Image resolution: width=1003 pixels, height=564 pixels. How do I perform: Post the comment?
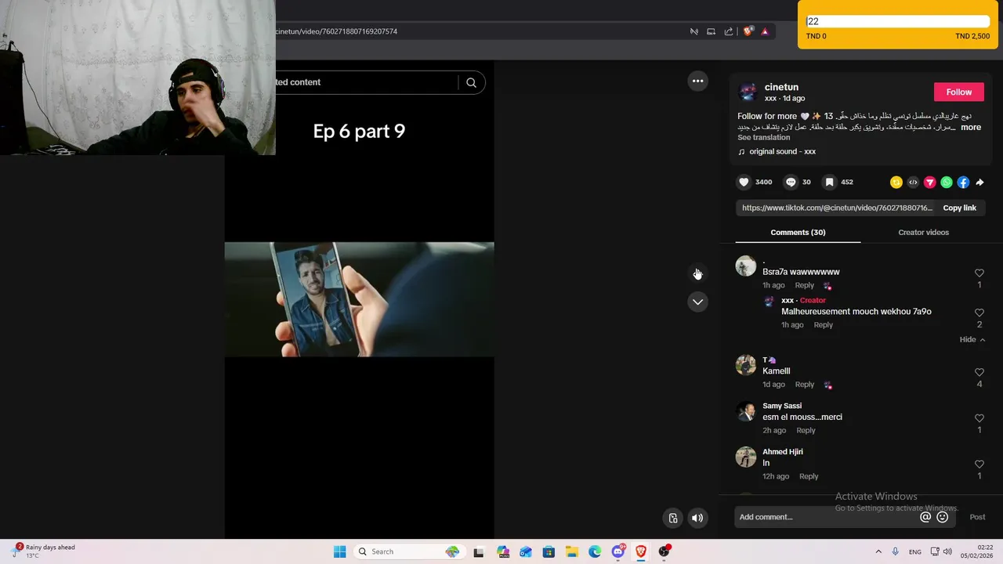coord(977,517)
